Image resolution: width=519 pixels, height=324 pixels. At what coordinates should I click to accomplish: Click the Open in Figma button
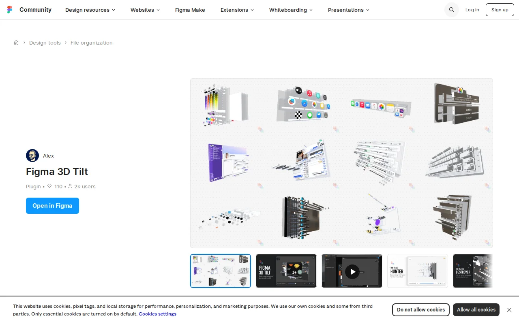point(52,206)
